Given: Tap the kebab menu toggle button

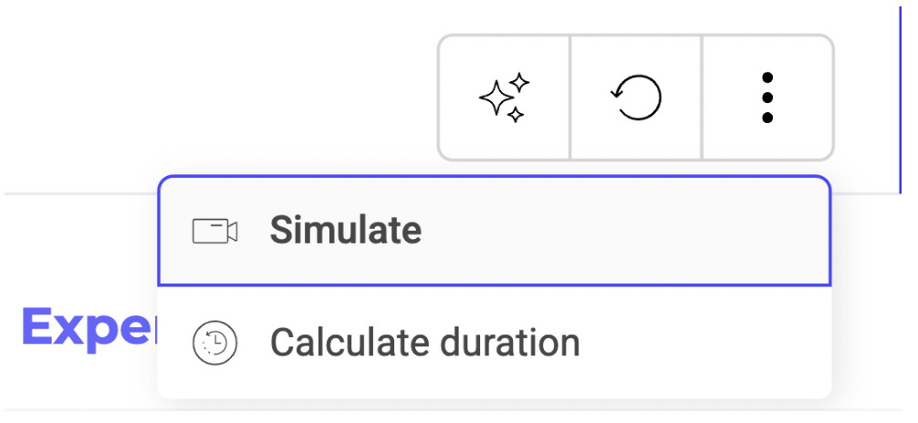Looking at the screenshot, I should pyautogui.click(x=767, y=98).
